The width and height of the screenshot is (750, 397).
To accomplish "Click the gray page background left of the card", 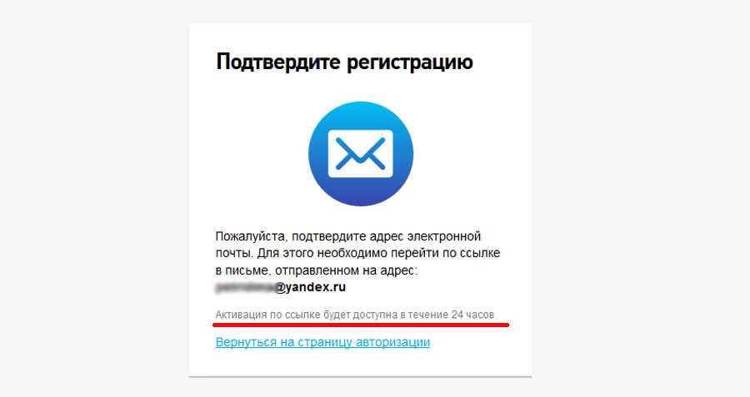I will click(x=94, y=198).
